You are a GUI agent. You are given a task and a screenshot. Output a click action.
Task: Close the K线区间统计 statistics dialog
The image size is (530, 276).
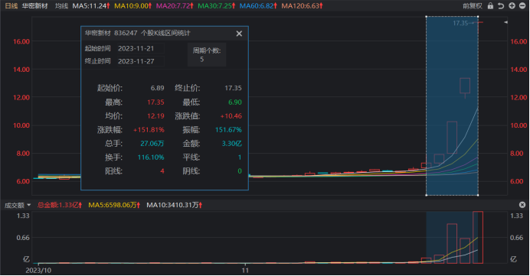point(239,34)
